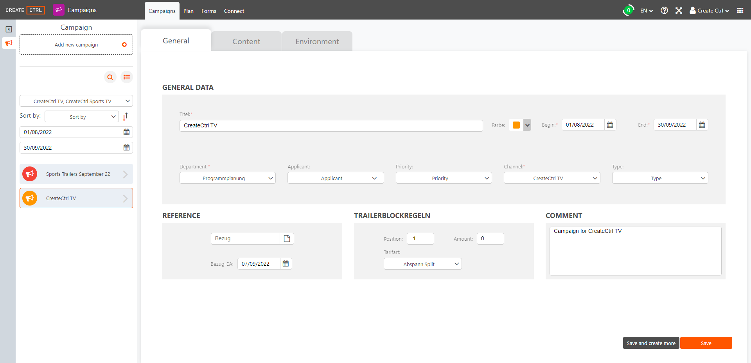
Task: Click the Bezug-EA date field
Action: [x=259, y=264]
